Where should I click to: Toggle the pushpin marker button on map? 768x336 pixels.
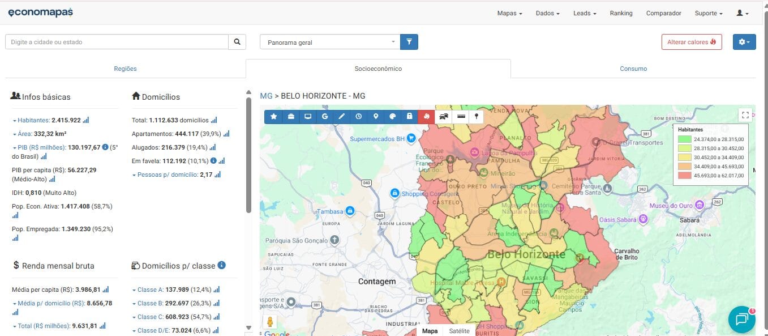click(477, 116)
